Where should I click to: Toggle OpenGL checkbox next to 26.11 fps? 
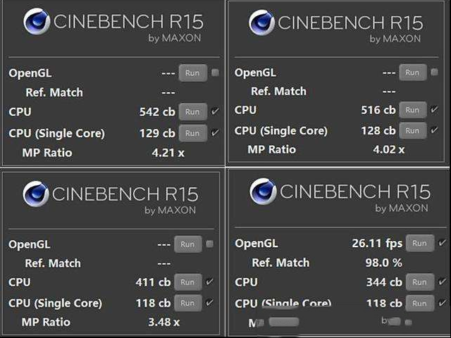442,243
